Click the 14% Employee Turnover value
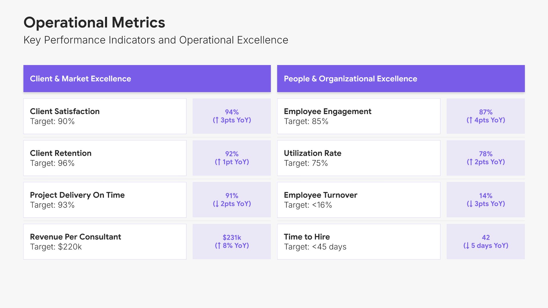Viewport: 548px width, 308px height. point(486,200)
